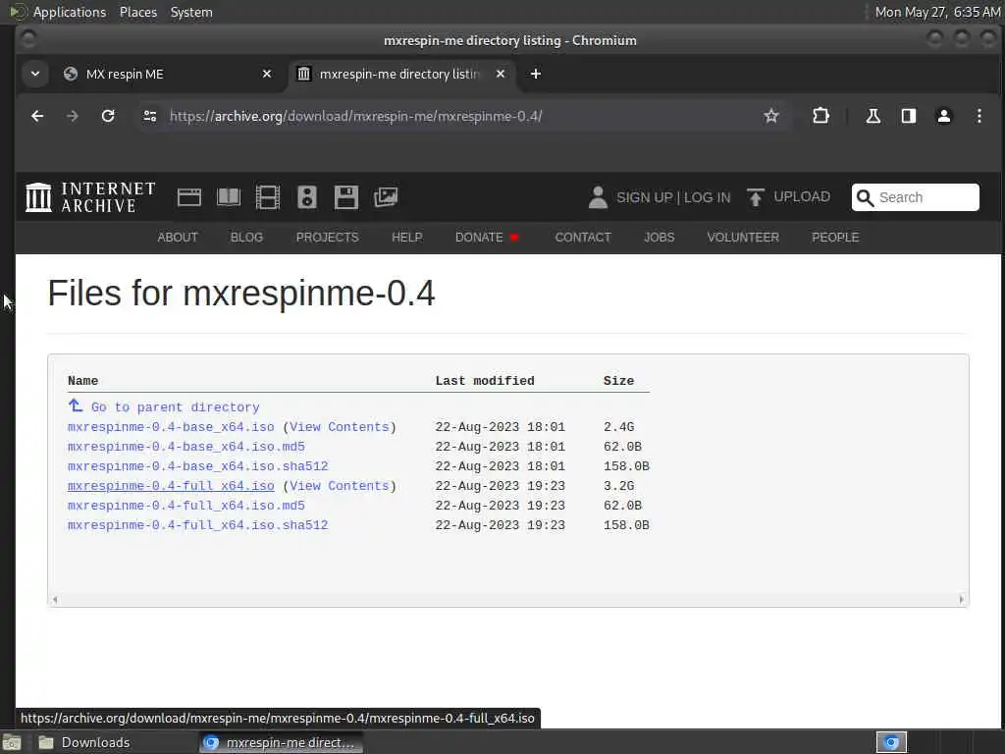
Task: Click the clock in the top panel
Action: click(x=937, y=12)
